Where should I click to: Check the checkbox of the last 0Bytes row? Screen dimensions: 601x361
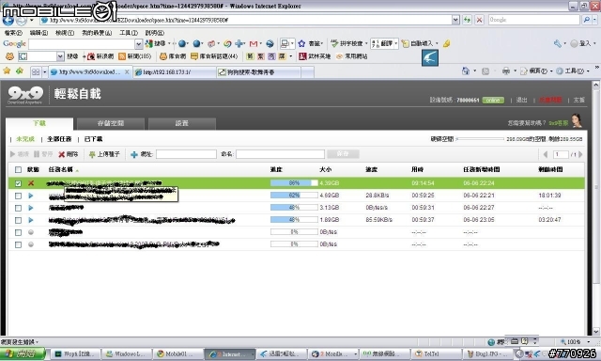click(18, 244)
